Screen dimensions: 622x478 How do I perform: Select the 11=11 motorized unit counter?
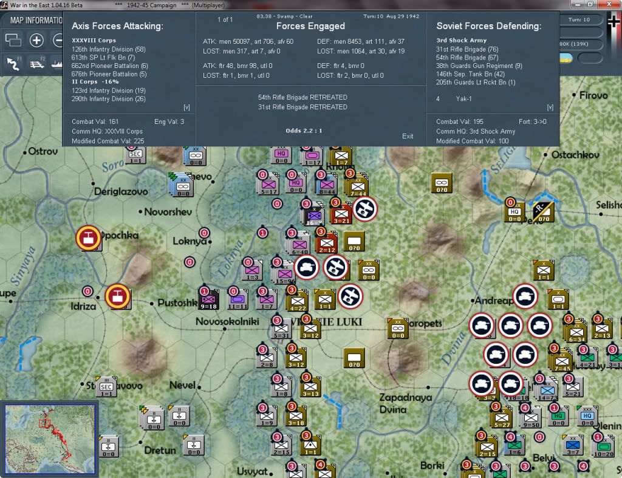click(x=238, y=300)
